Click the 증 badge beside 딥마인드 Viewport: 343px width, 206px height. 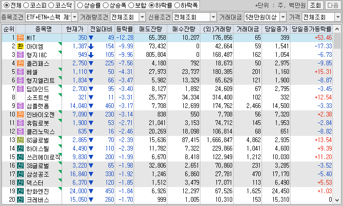[20, 89]
